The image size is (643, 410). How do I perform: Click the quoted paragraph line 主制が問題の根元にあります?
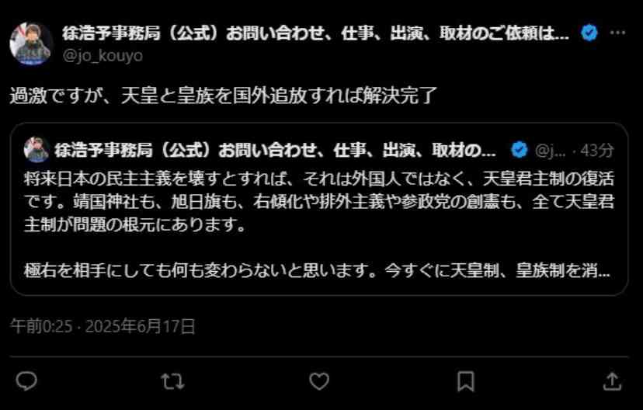[x=134, y=224]
